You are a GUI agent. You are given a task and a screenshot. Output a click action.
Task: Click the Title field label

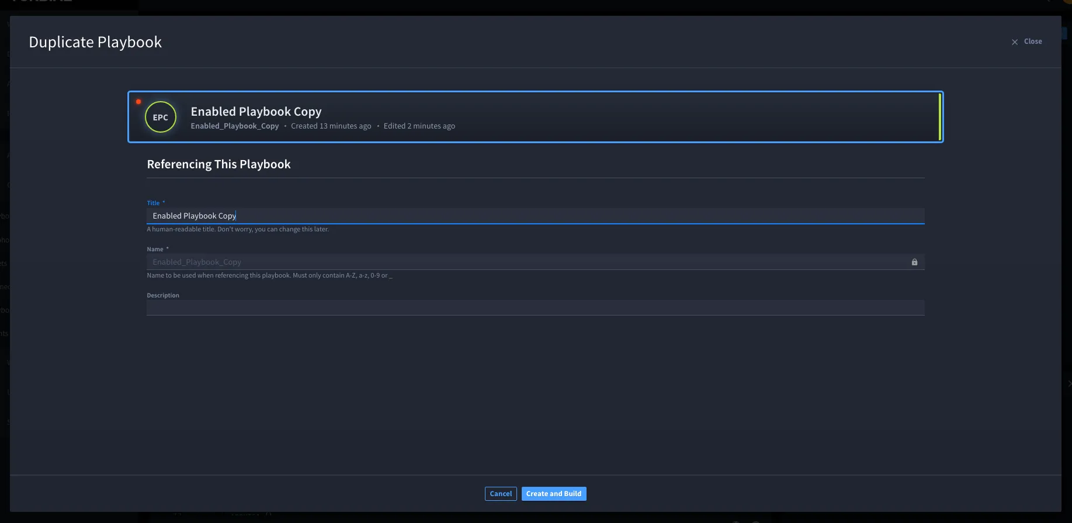tap(153, 203)
